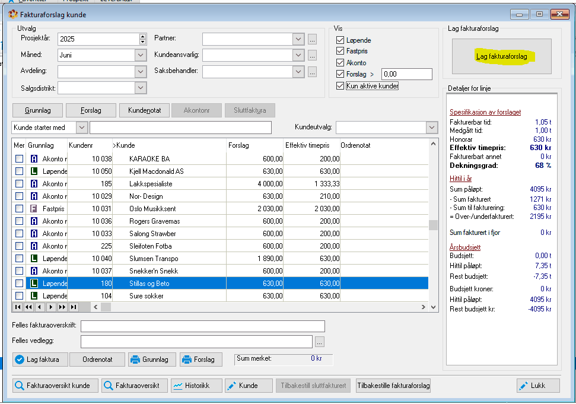Open the Måned dropdown
This screenshot has width=576, height=404.
pos(141,55)
